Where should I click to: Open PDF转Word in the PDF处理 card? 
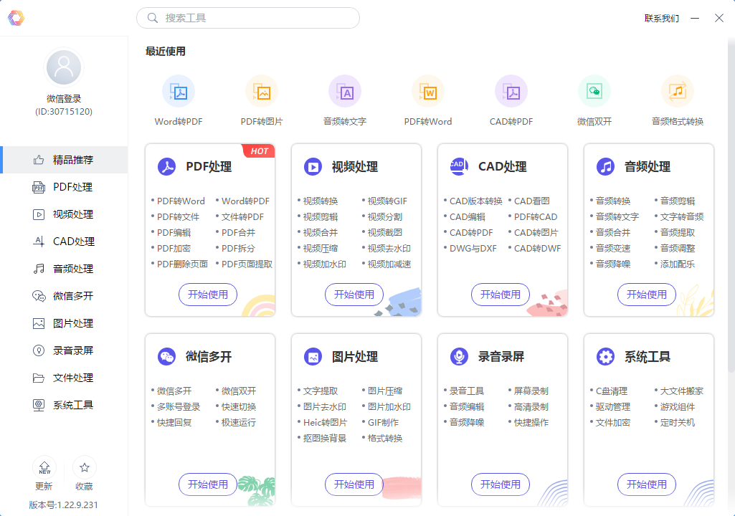tap(181, 201)
